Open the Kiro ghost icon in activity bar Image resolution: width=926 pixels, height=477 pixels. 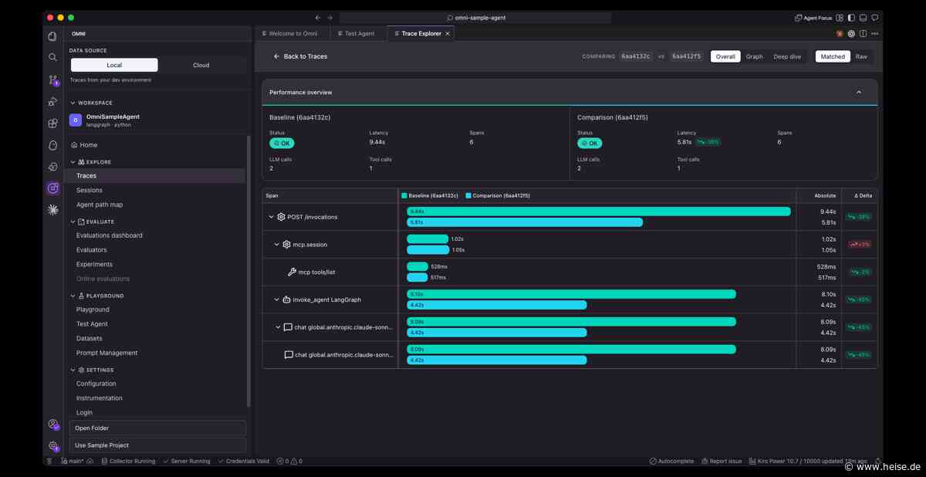[x=52, y=144]
